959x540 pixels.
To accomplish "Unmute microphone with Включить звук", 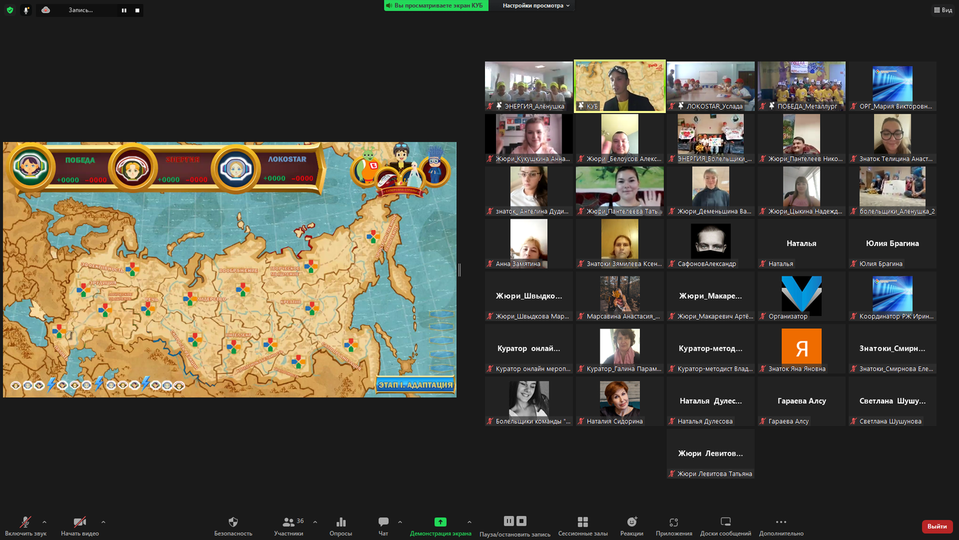I will coord(25,522).
